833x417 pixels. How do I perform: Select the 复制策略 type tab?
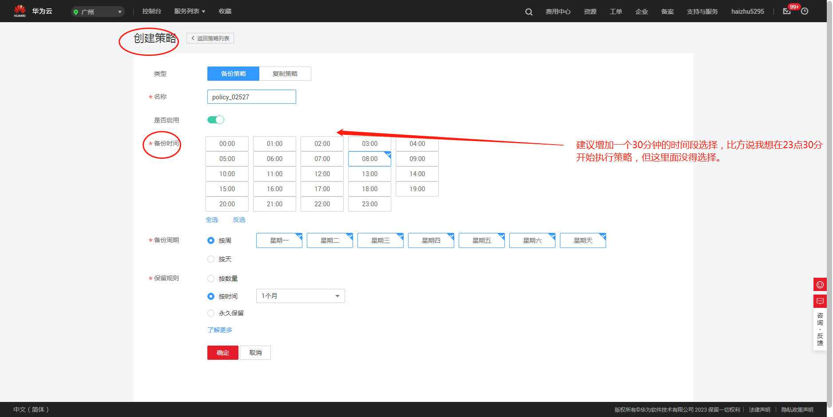coord(285,74)
